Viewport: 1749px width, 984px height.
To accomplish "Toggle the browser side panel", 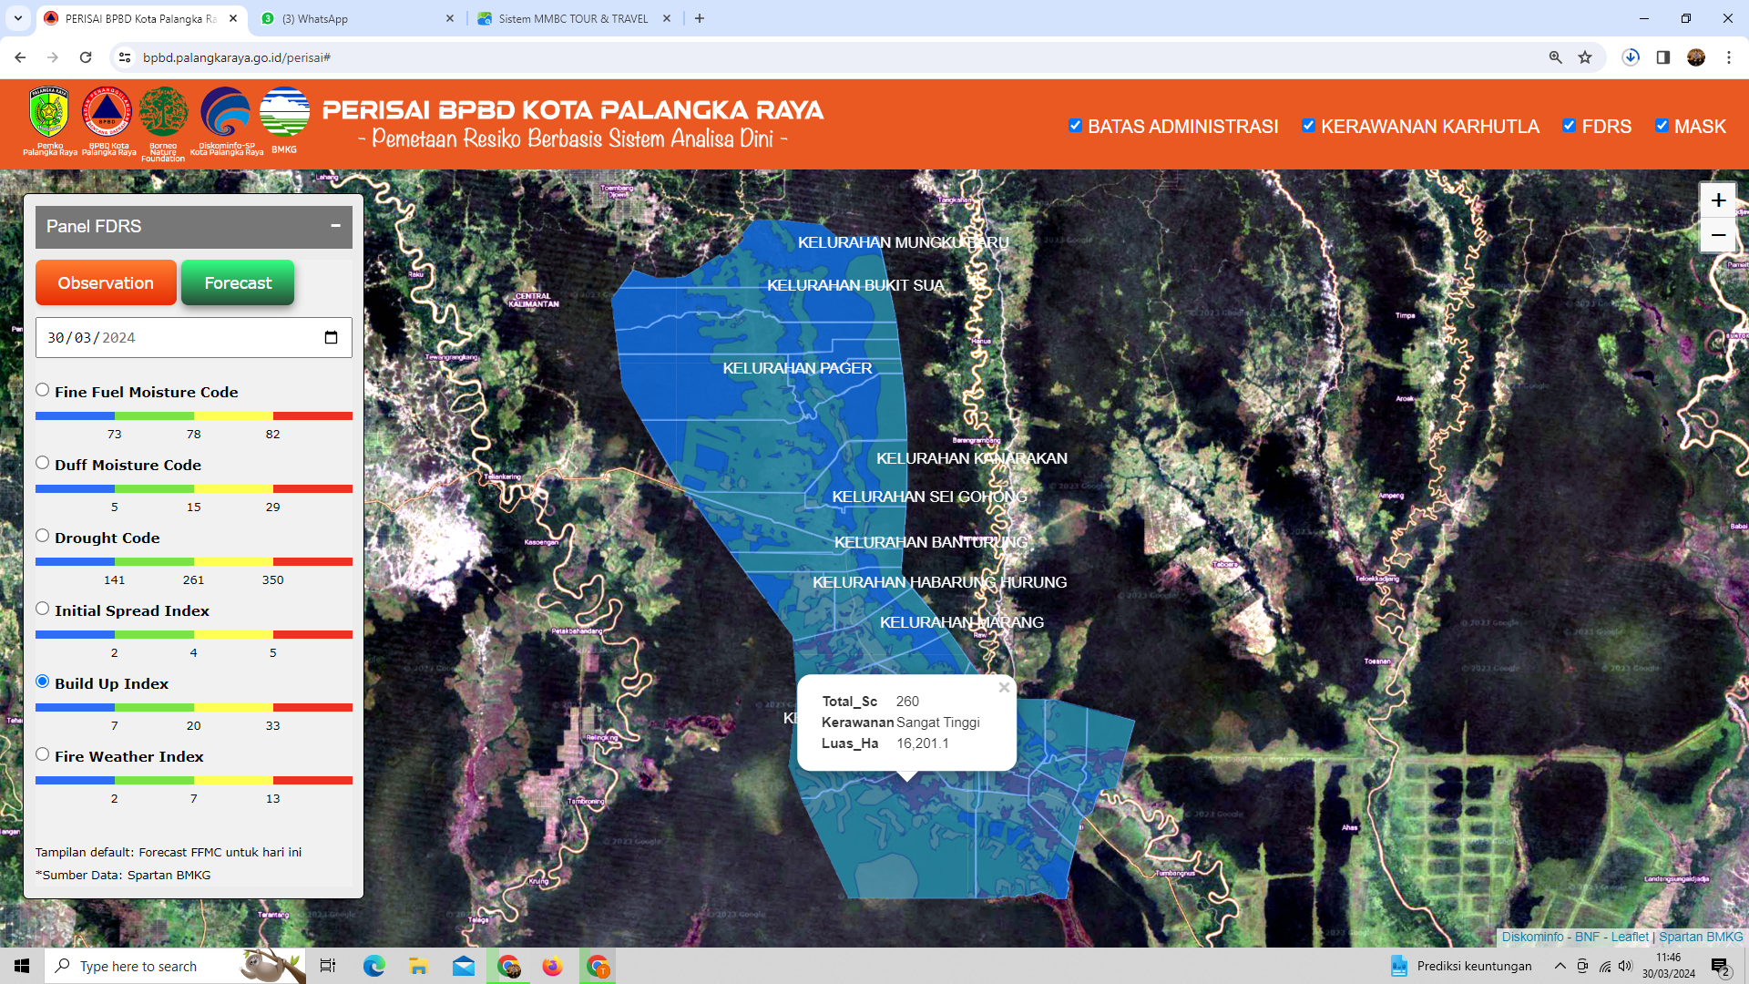I will (1663, 57).
